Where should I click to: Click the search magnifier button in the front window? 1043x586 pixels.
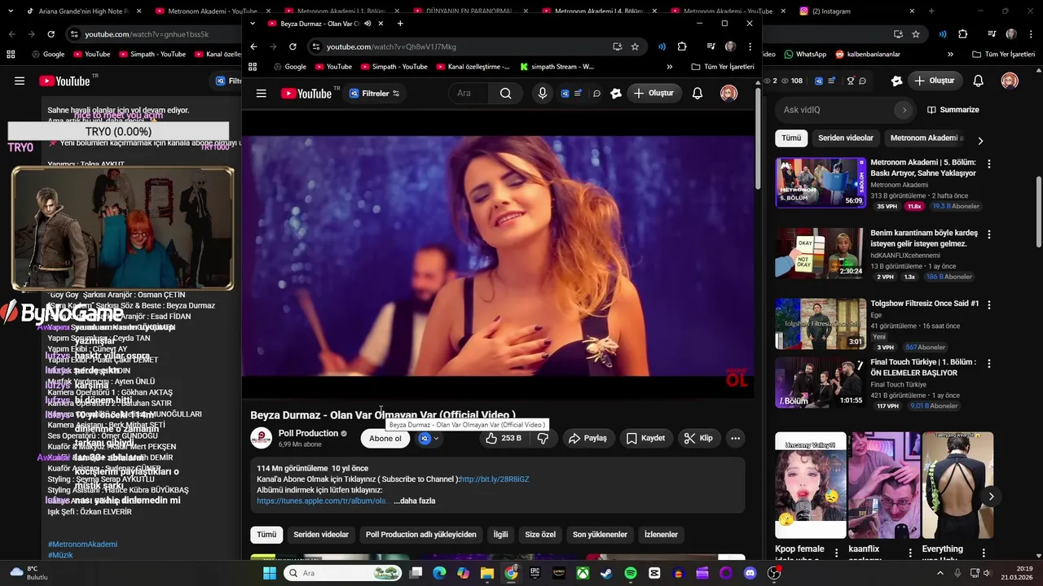point(505,94)
